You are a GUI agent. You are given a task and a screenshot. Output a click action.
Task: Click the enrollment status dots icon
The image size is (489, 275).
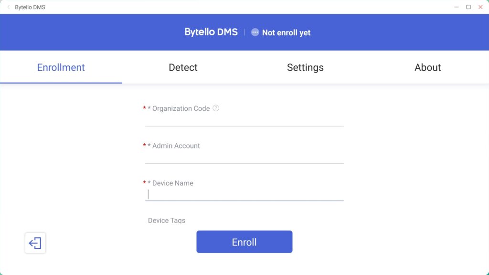point(255,32)
